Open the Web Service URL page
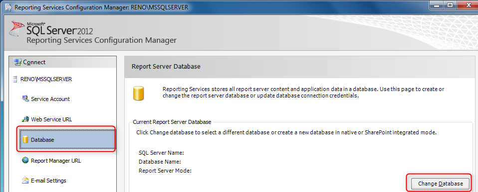The height and width of the screenshot is (192, 478). [x=51, y=119]
